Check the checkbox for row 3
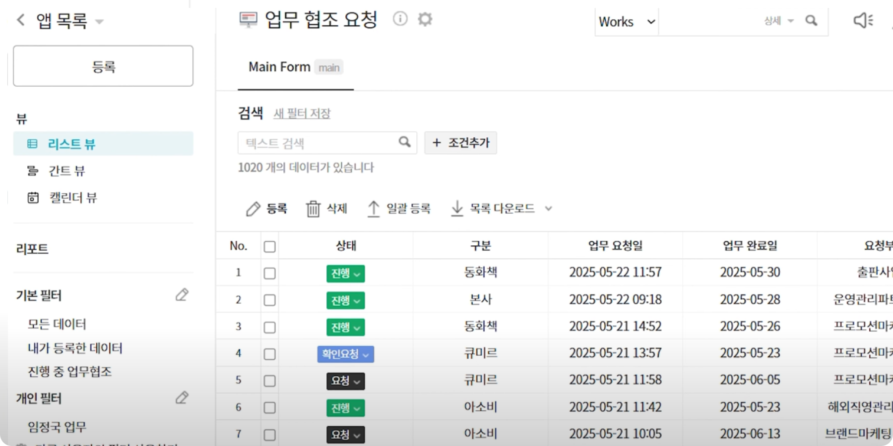 coord(269,327)
